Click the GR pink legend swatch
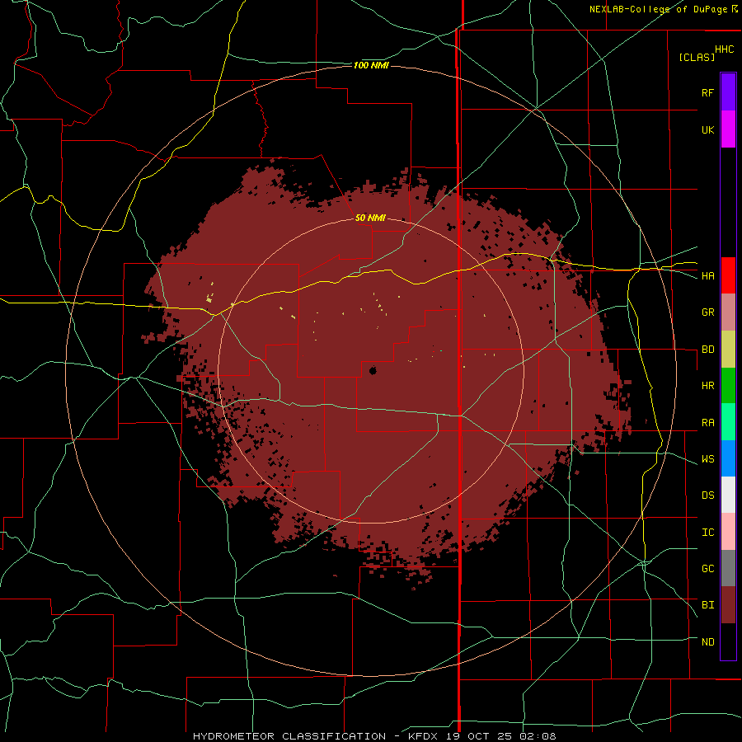This screenshot has height=742, width=742. tap(728, 312)
